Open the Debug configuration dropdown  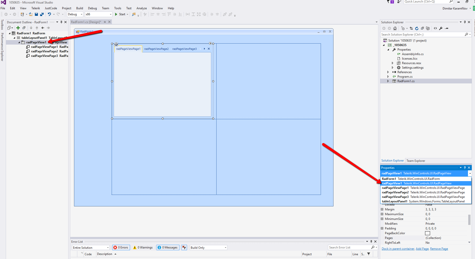pyautogui.click(x=75, y=14)
